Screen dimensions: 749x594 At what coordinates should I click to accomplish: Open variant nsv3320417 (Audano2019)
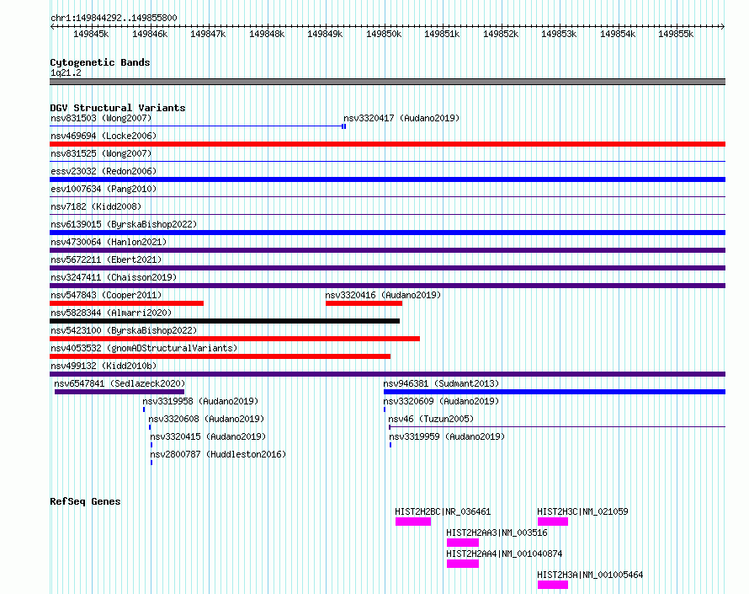401,118
